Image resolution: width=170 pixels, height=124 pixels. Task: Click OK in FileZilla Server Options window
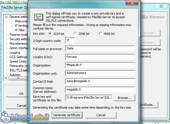pyautogui.click(x=17, y=94)
